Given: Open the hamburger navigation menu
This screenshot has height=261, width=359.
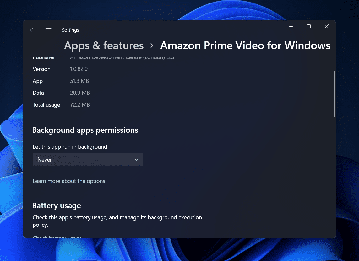Looking at the screenshot, I should pyautogui.click(x=48, y=30).
